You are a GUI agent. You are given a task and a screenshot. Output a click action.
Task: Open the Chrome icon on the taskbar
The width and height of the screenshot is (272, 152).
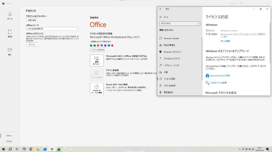tap(31, 149)
